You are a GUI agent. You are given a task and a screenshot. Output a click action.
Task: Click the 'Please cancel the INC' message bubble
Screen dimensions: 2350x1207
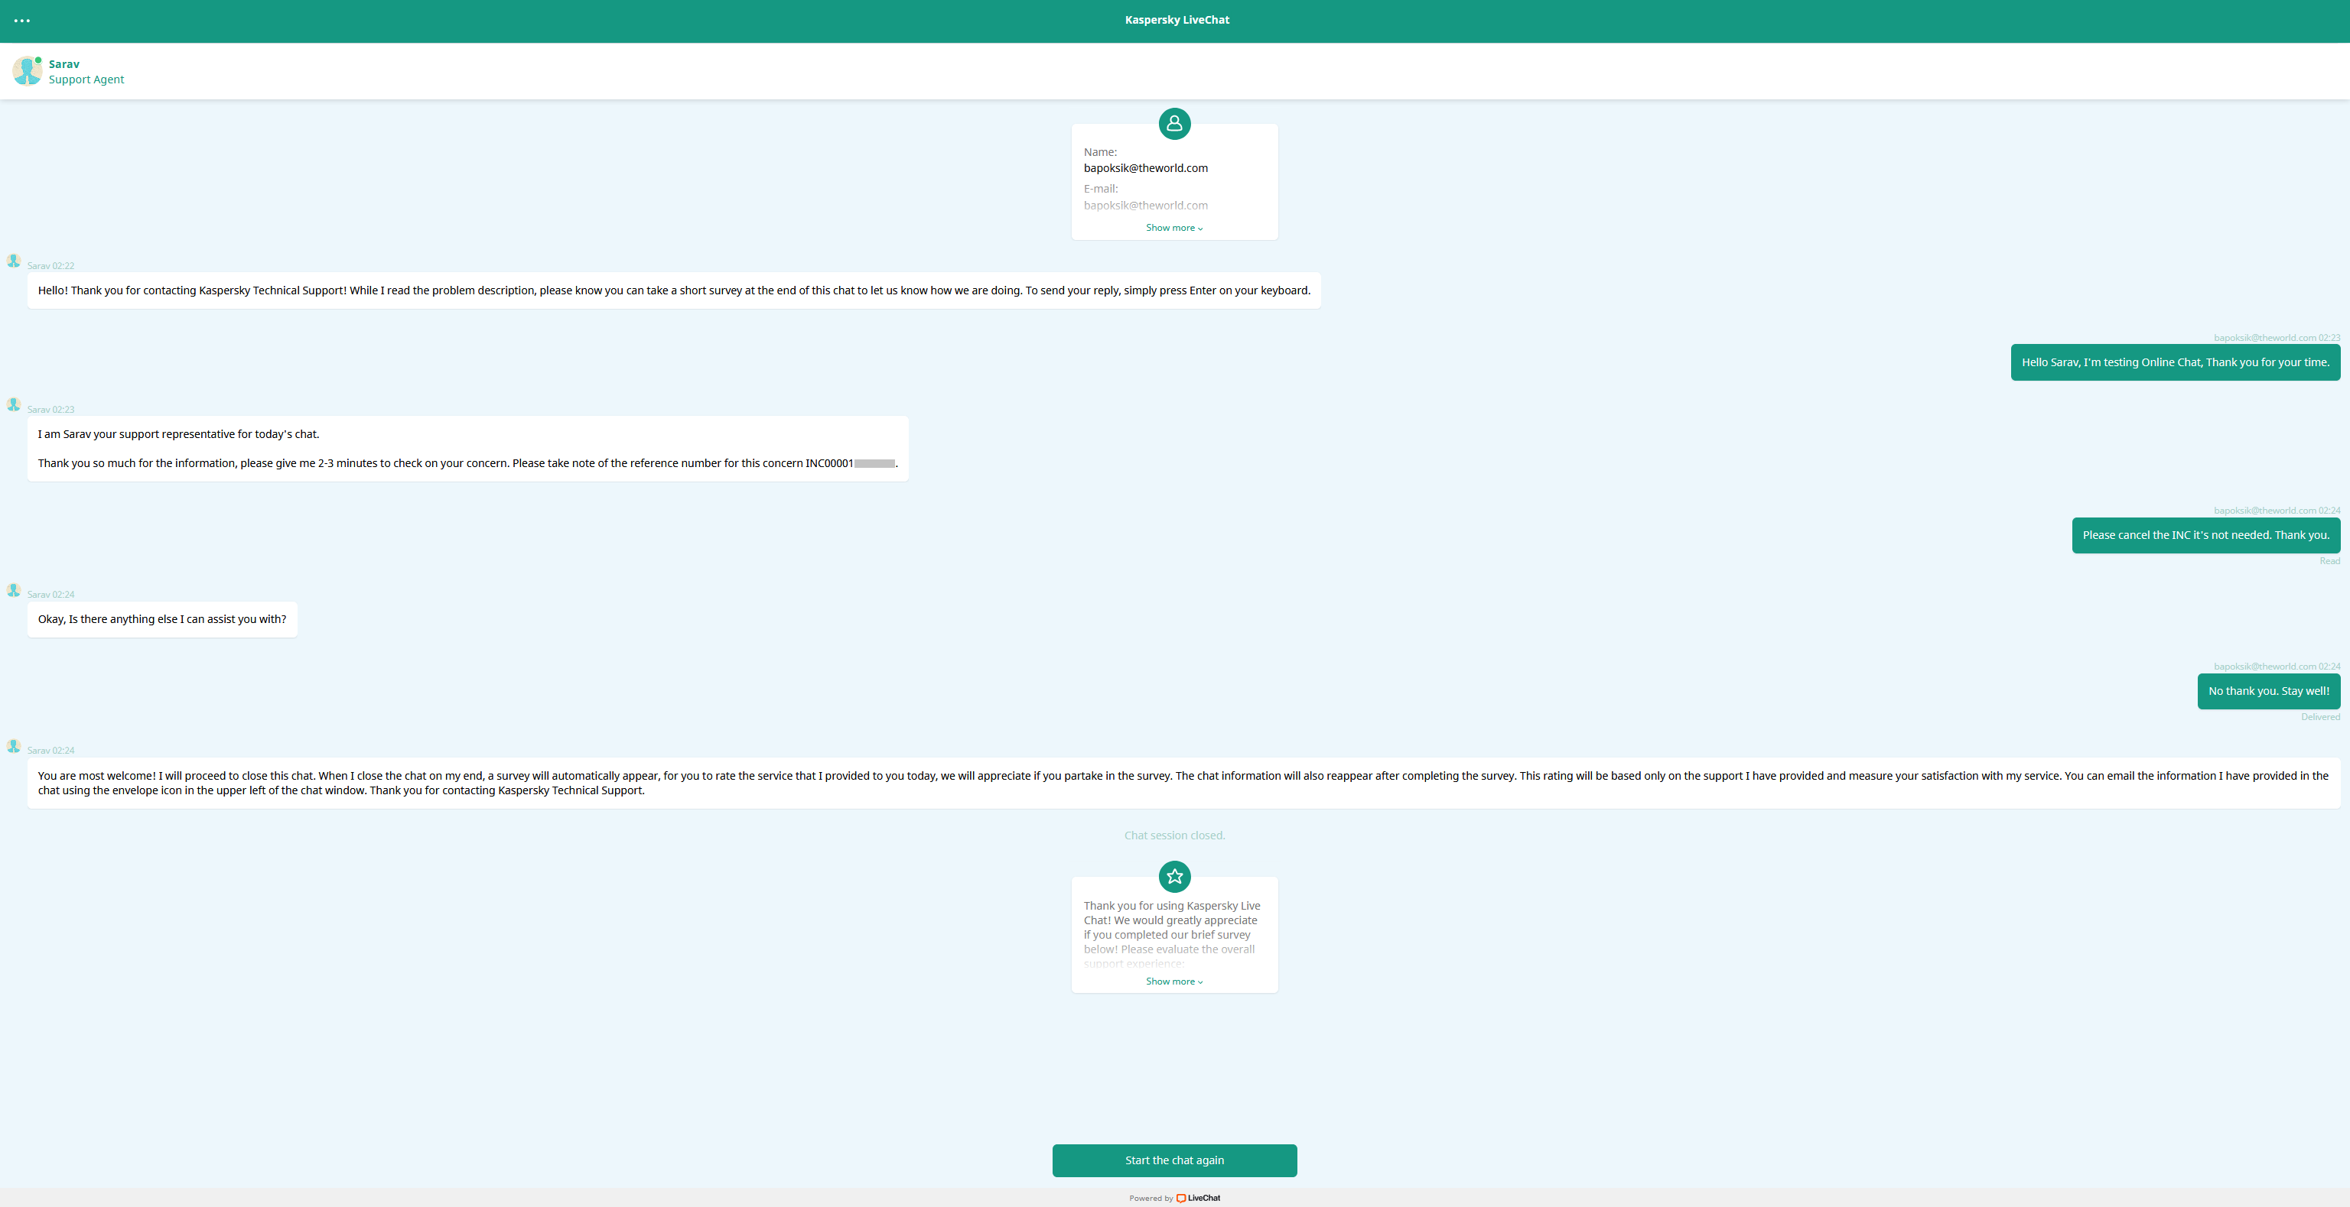2205,535
